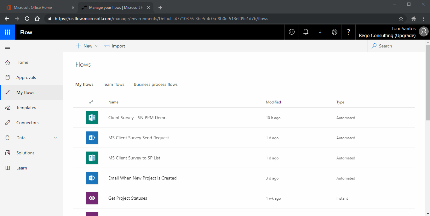This screenshot has height=216, width=430.
Task: Click the Connectors plug icon
Action: point(8,123)
